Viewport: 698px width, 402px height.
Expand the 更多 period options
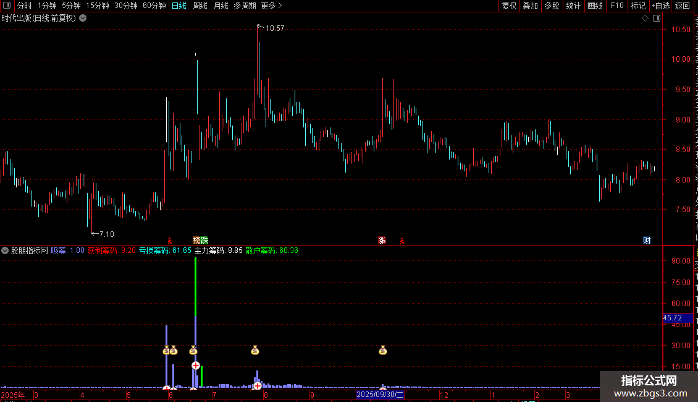pos(271,6)
